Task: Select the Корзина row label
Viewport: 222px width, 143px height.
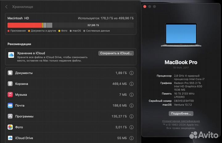Action: point(22,84)
